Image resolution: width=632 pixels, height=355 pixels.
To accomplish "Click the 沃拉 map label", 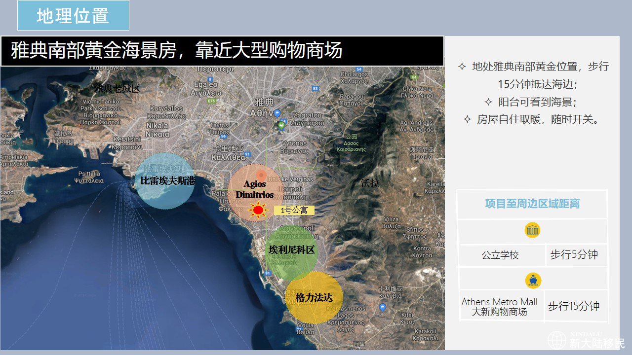I will coord(370,183).
